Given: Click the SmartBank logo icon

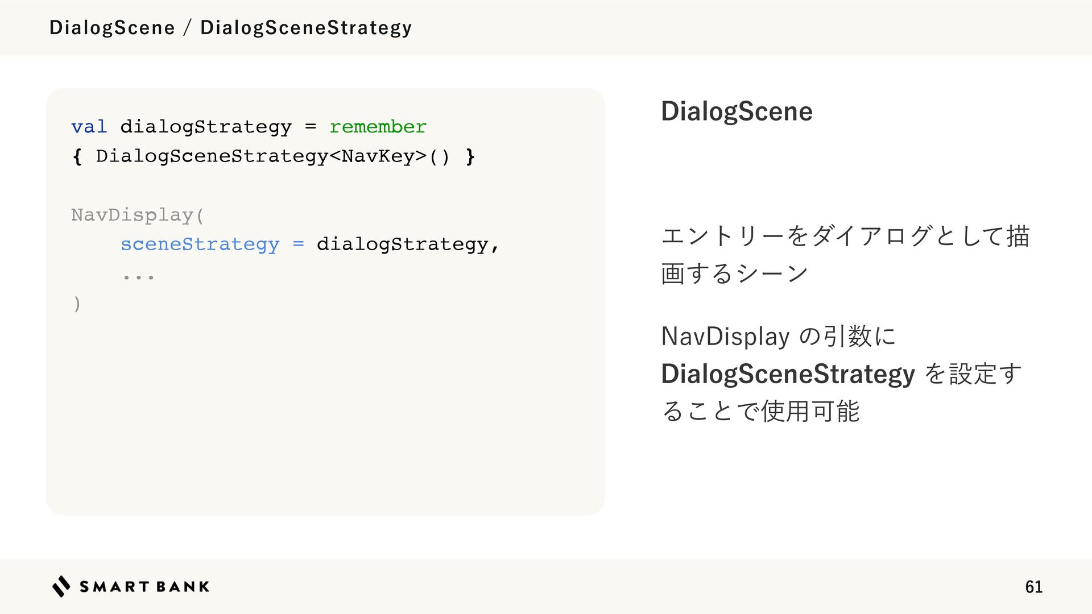Looking at the screenshot, I should (x=61, y=586).
